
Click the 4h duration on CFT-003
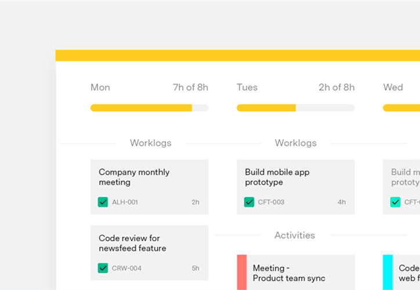tap(342, 202)
